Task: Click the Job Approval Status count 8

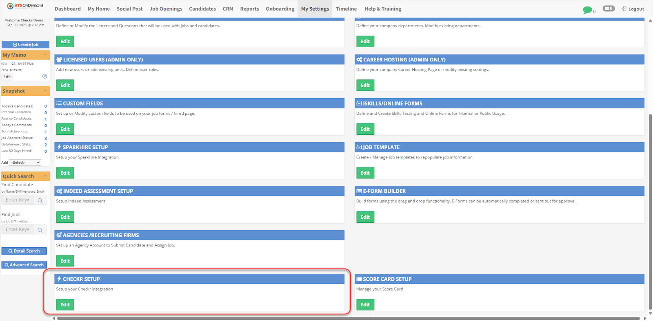Action: [46, 139]
